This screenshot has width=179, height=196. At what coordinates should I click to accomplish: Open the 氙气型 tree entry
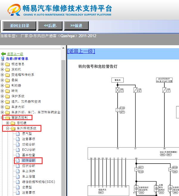(27, 134)
